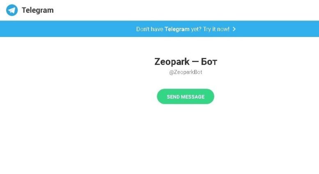Image resolution: width=319 pixels, height=174 pixels.
Task: Click the word 'MESSAGE' on the green button
Action: 193,97
